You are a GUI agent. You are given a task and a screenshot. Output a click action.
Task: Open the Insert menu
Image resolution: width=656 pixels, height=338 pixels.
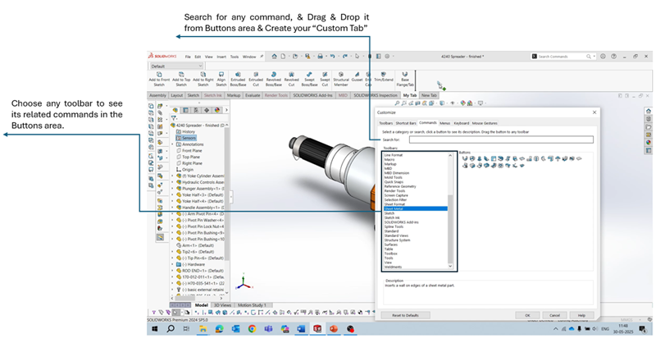click(222, 57)
